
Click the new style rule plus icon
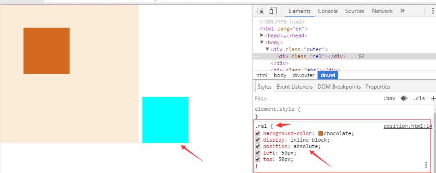433,98
